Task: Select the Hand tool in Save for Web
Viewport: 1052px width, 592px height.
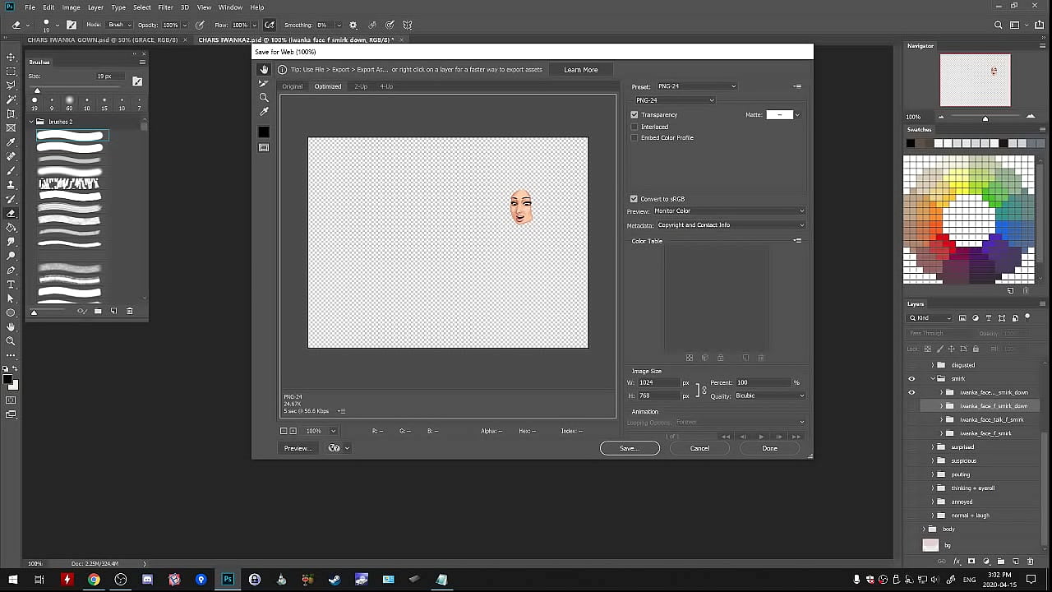Action: tap(264, 70)
